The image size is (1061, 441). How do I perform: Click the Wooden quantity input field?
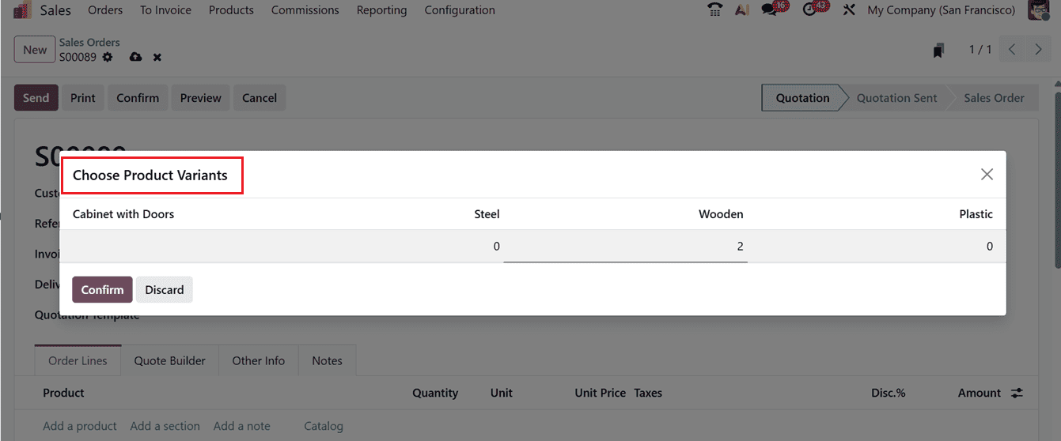point(625,247)
